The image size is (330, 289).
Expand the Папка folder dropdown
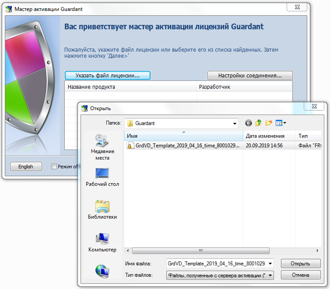[234, 123]
